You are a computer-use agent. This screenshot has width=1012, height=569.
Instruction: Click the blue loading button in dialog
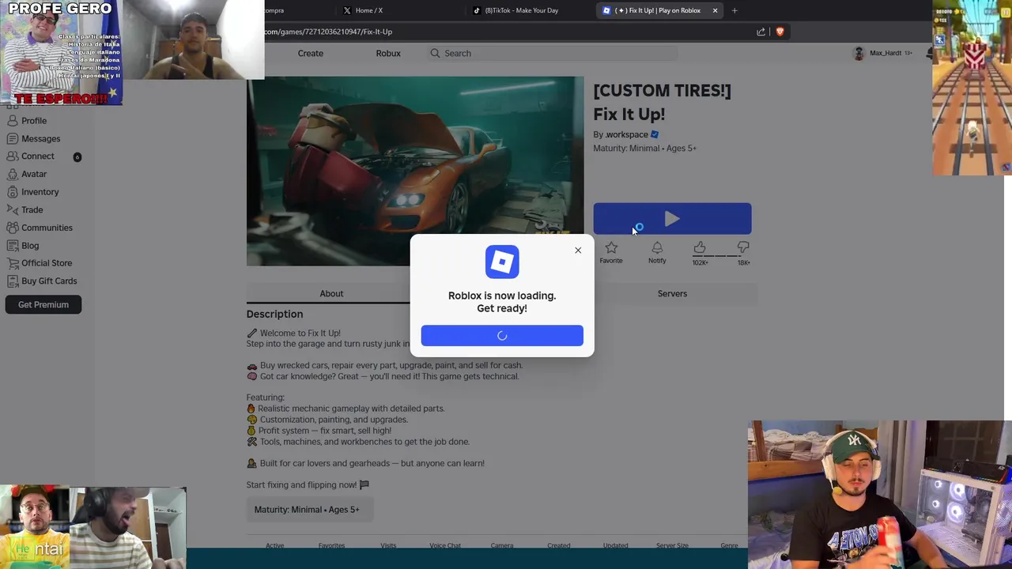(x=502, y=336)
